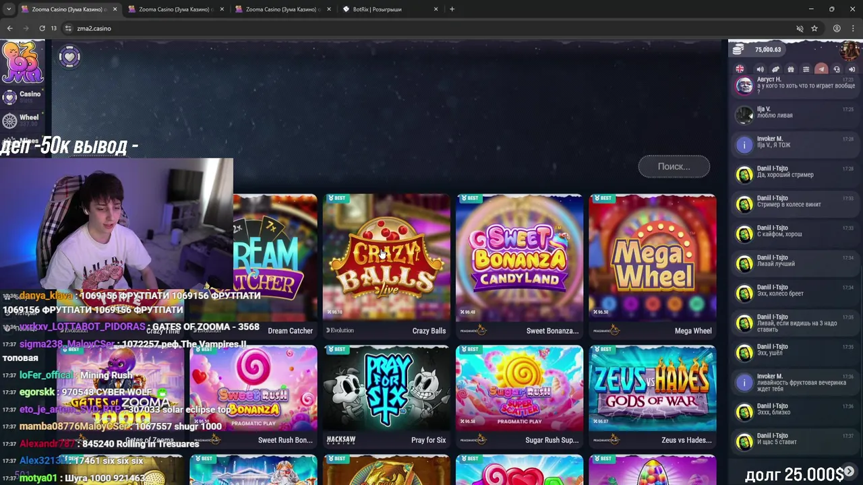This screenshot has height=485, width=863.
Task: Open the list menu icon in right panel
Action: tap(806, 69)
